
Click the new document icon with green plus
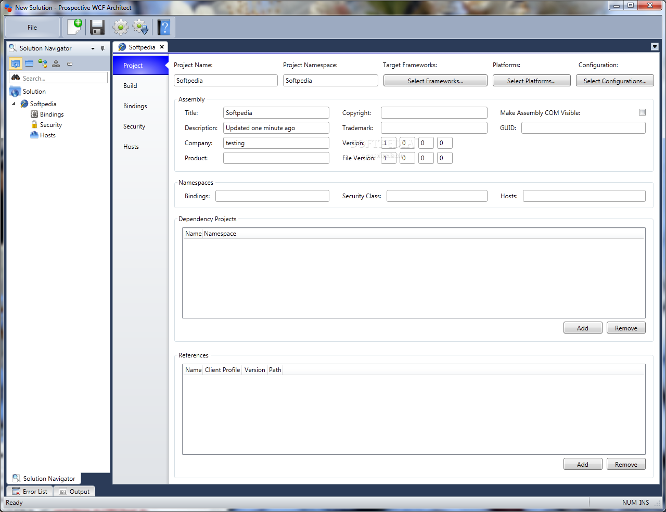(x=75, y=27)
